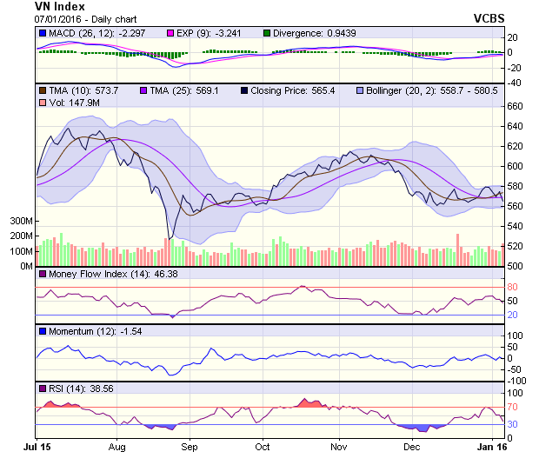This screenshot has width=539, height=465.
Task: Click the pink Vol legend swatch
Action: (42, 103)
